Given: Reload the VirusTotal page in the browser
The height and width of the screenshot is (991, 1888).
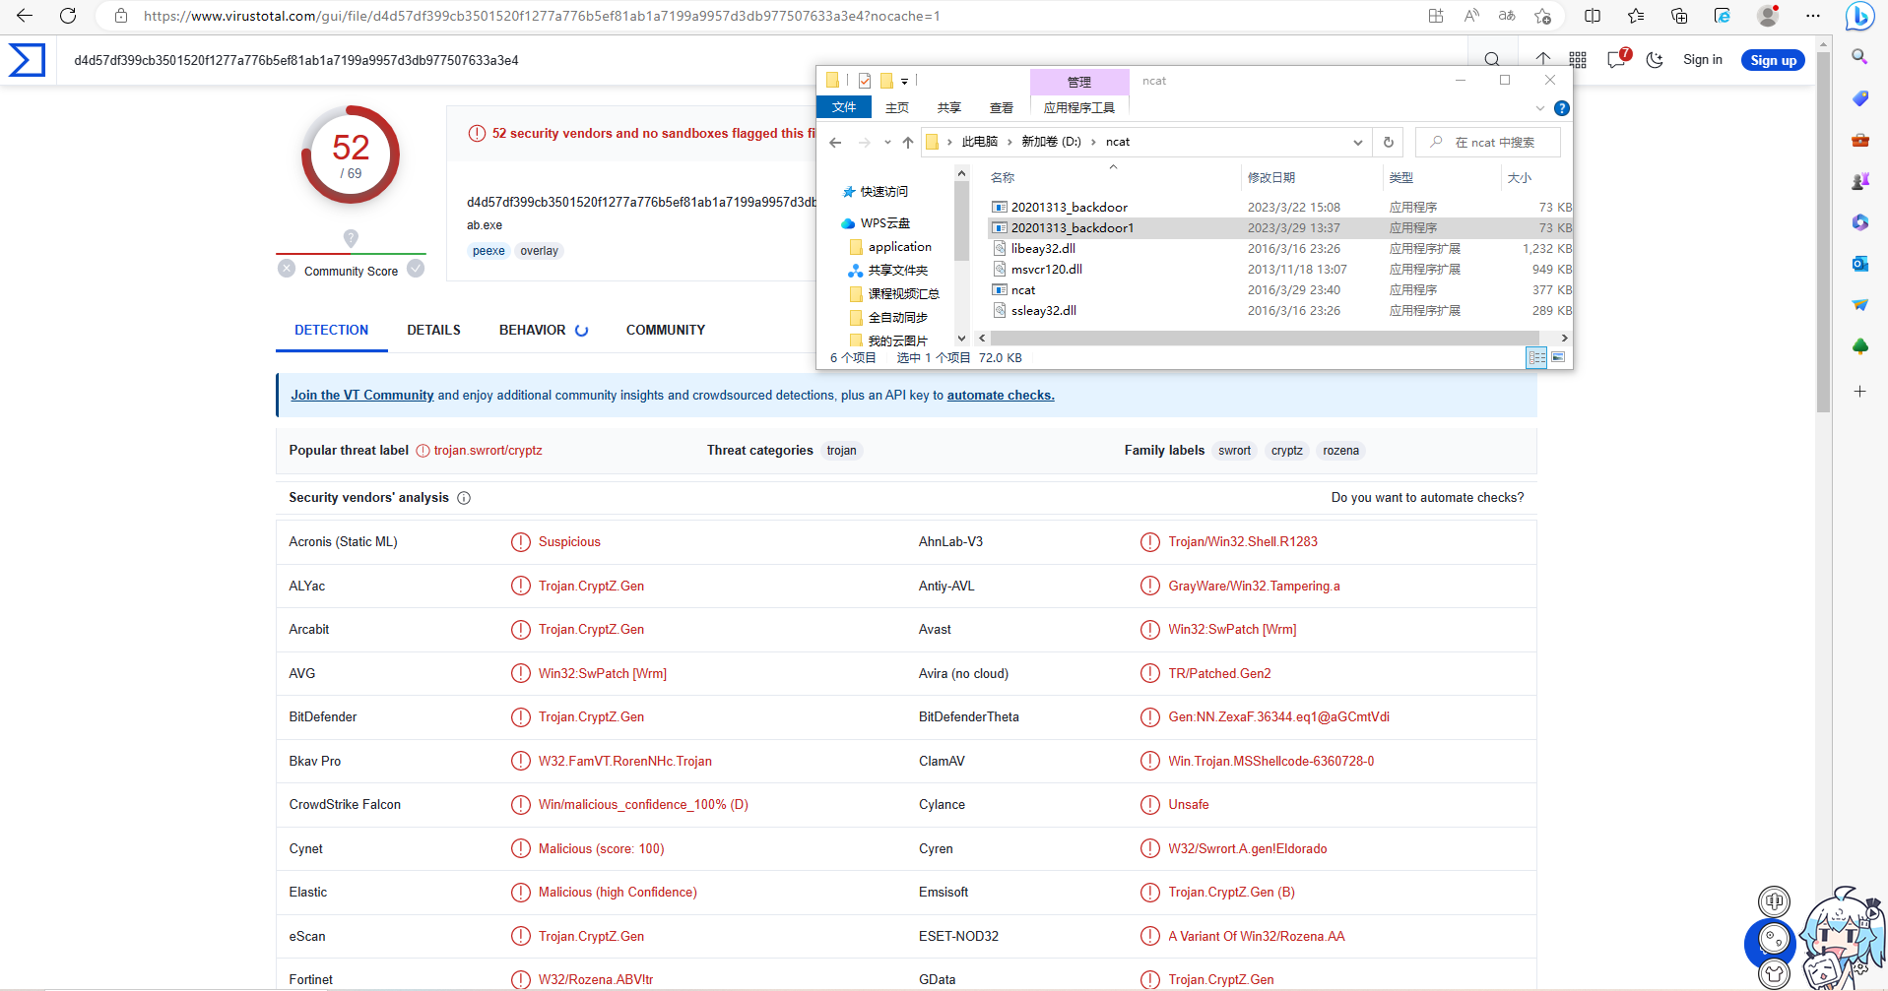Looking at the screenshot, I should (x=68, y=16).
